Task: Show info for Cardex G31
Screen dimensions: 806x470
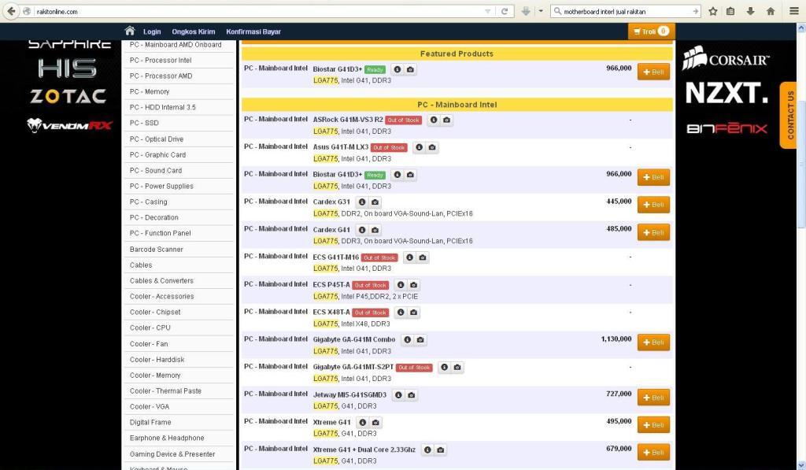Action: 362,202
